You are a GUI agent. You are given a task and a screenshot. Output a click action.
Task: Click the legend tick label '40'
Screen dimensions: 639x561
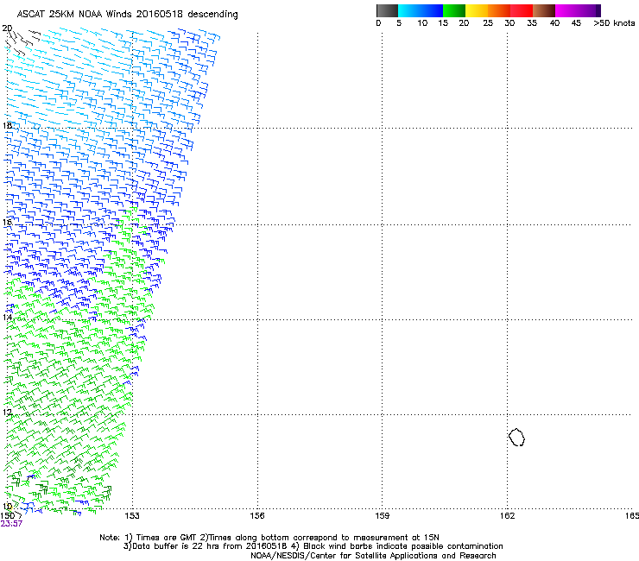[x=554, y=23]
